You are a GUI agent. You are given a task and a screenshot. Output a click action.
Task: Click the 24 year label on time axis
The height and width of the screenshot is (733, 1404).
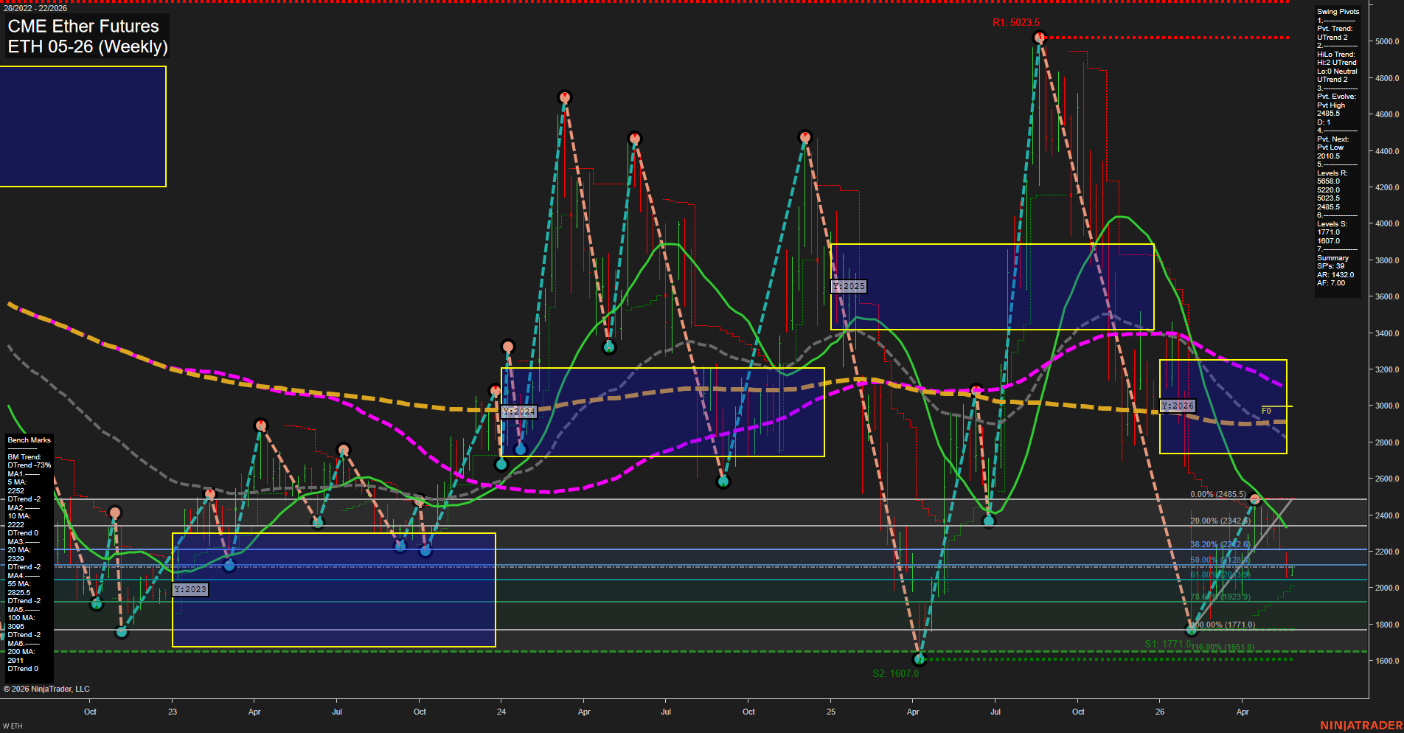(x=501, y=712)
